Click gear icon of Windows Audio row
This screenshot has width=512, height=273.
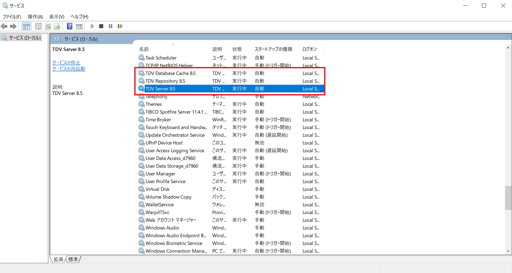[141, 227]
